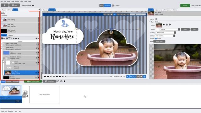201x113 pixels.
Task: Toggle the Visible checkbox
Action: tap(156, 38)
